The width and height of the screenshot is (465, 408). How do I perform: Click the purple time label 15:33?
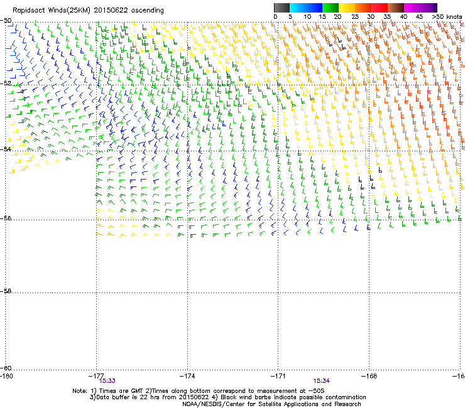tap(107, 381)
